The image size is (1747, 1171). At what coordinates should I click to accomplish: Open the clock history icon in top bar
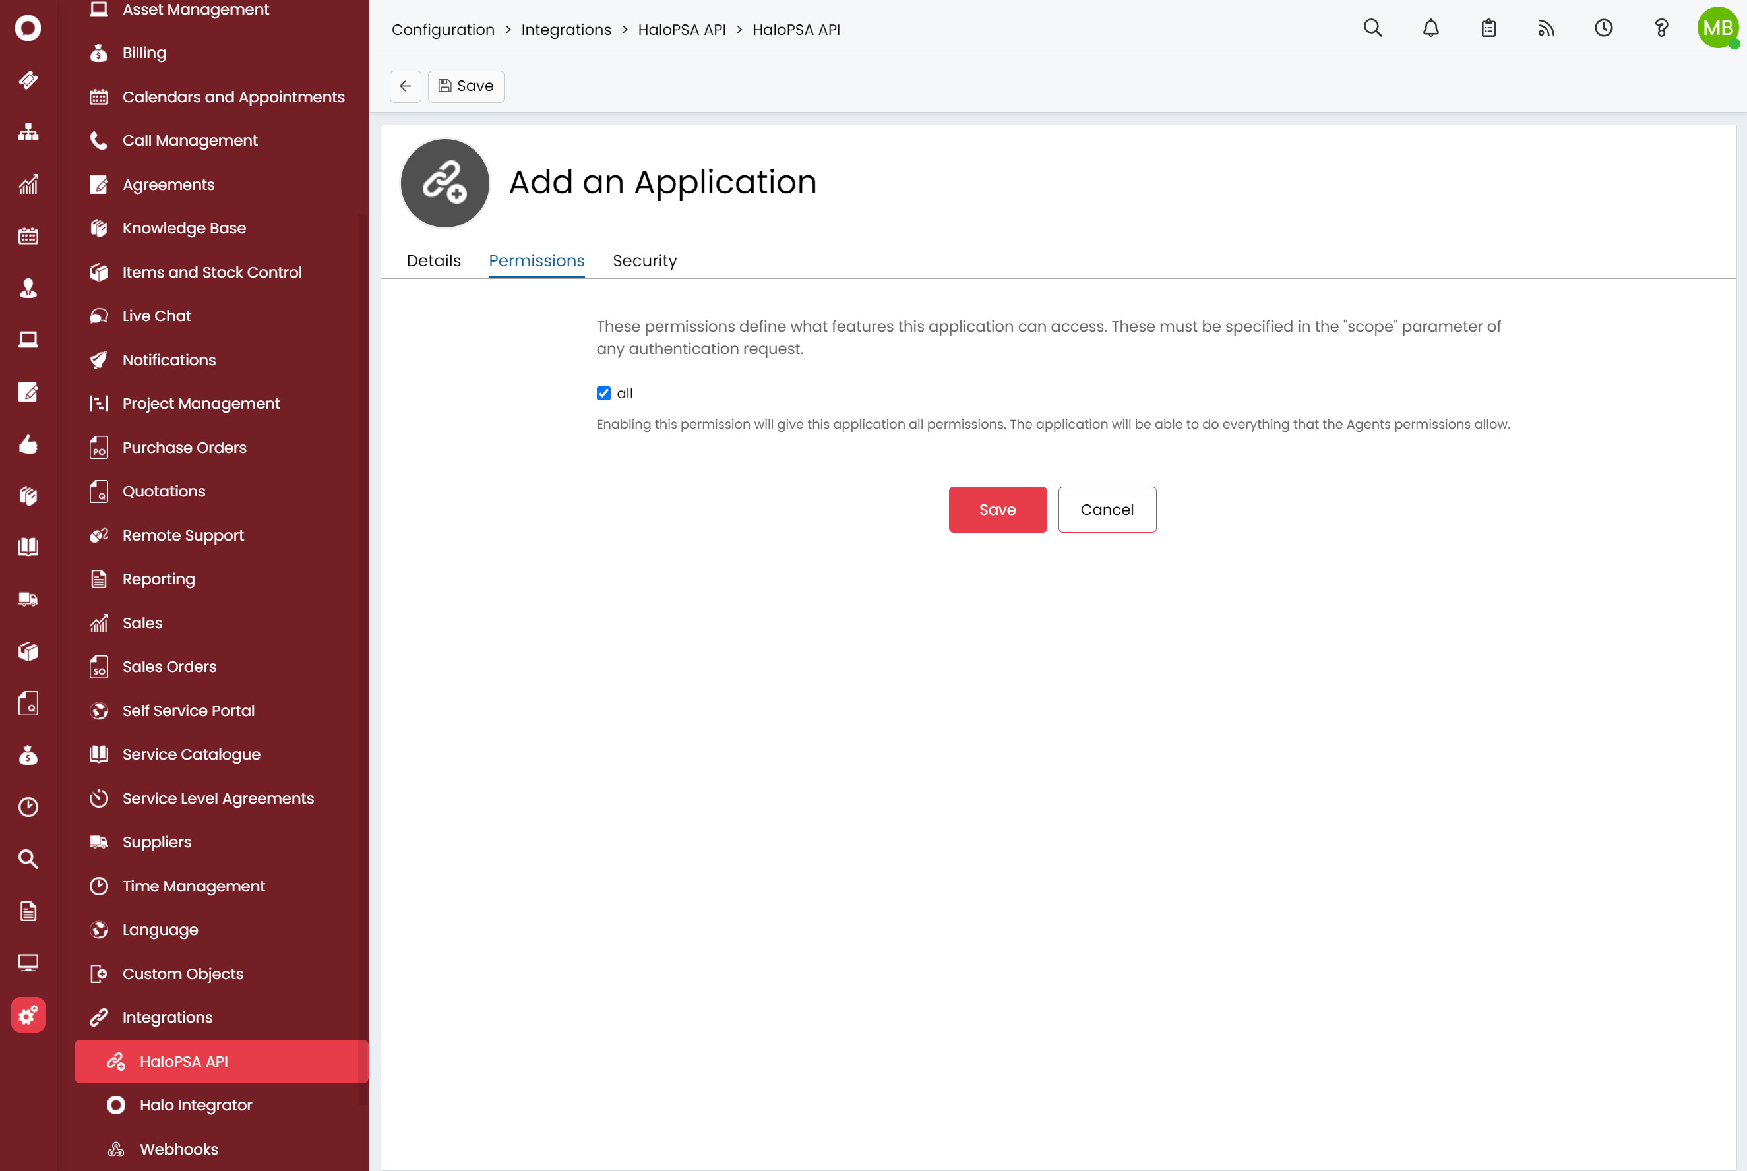point(1603,28)
